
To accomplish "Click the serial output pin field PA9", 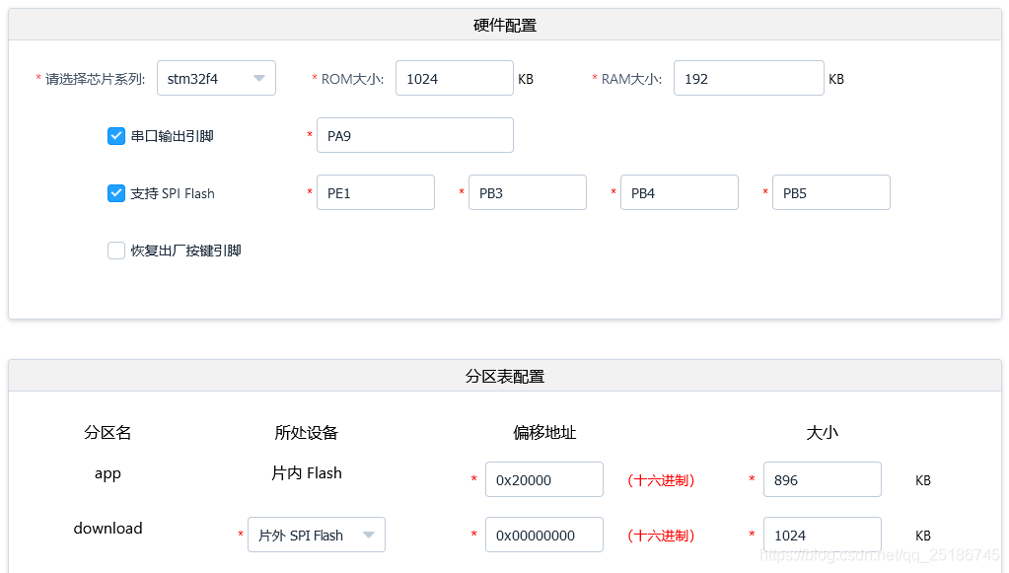I will [414, 135].
